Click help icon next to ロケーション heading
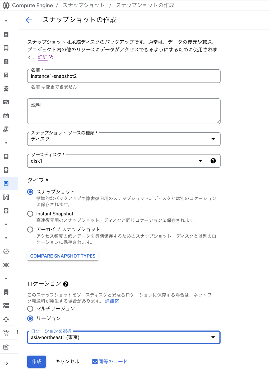This screenshot has height=369, width=270. click(66, 284)
